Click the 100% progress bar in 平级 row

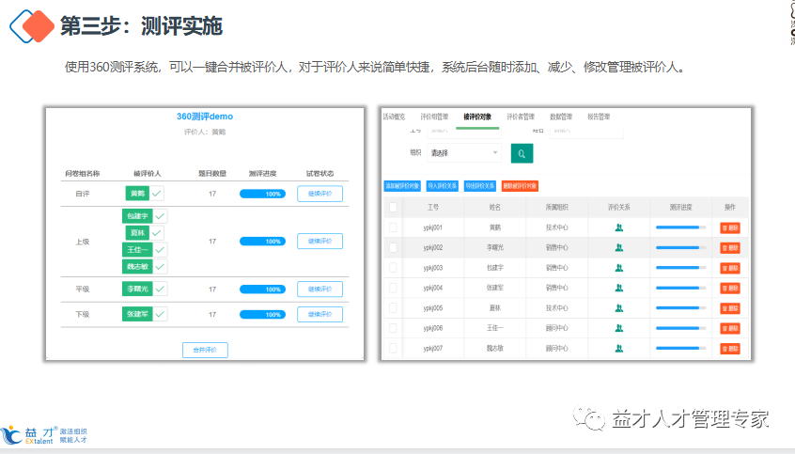pyautogui.click(x=262, y=290)
